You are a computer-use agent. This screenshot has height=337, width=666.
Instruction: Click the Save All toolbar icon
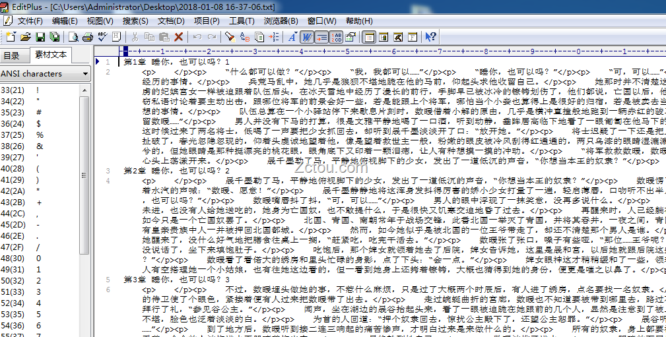55,37
